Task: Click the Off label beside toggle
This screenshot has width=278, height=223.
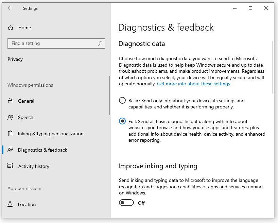Action: (x=141, y=203)
